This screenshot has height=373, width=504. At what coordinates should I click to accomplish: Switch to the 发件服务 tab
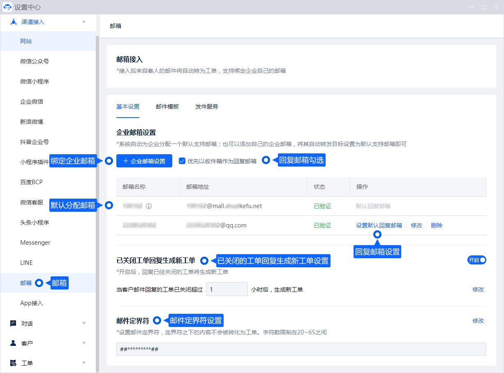point(207,107)
